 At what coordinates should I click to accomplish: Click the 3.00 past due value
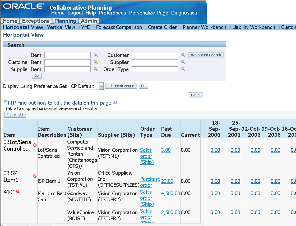pyautogui.click(x=166, y=150)
